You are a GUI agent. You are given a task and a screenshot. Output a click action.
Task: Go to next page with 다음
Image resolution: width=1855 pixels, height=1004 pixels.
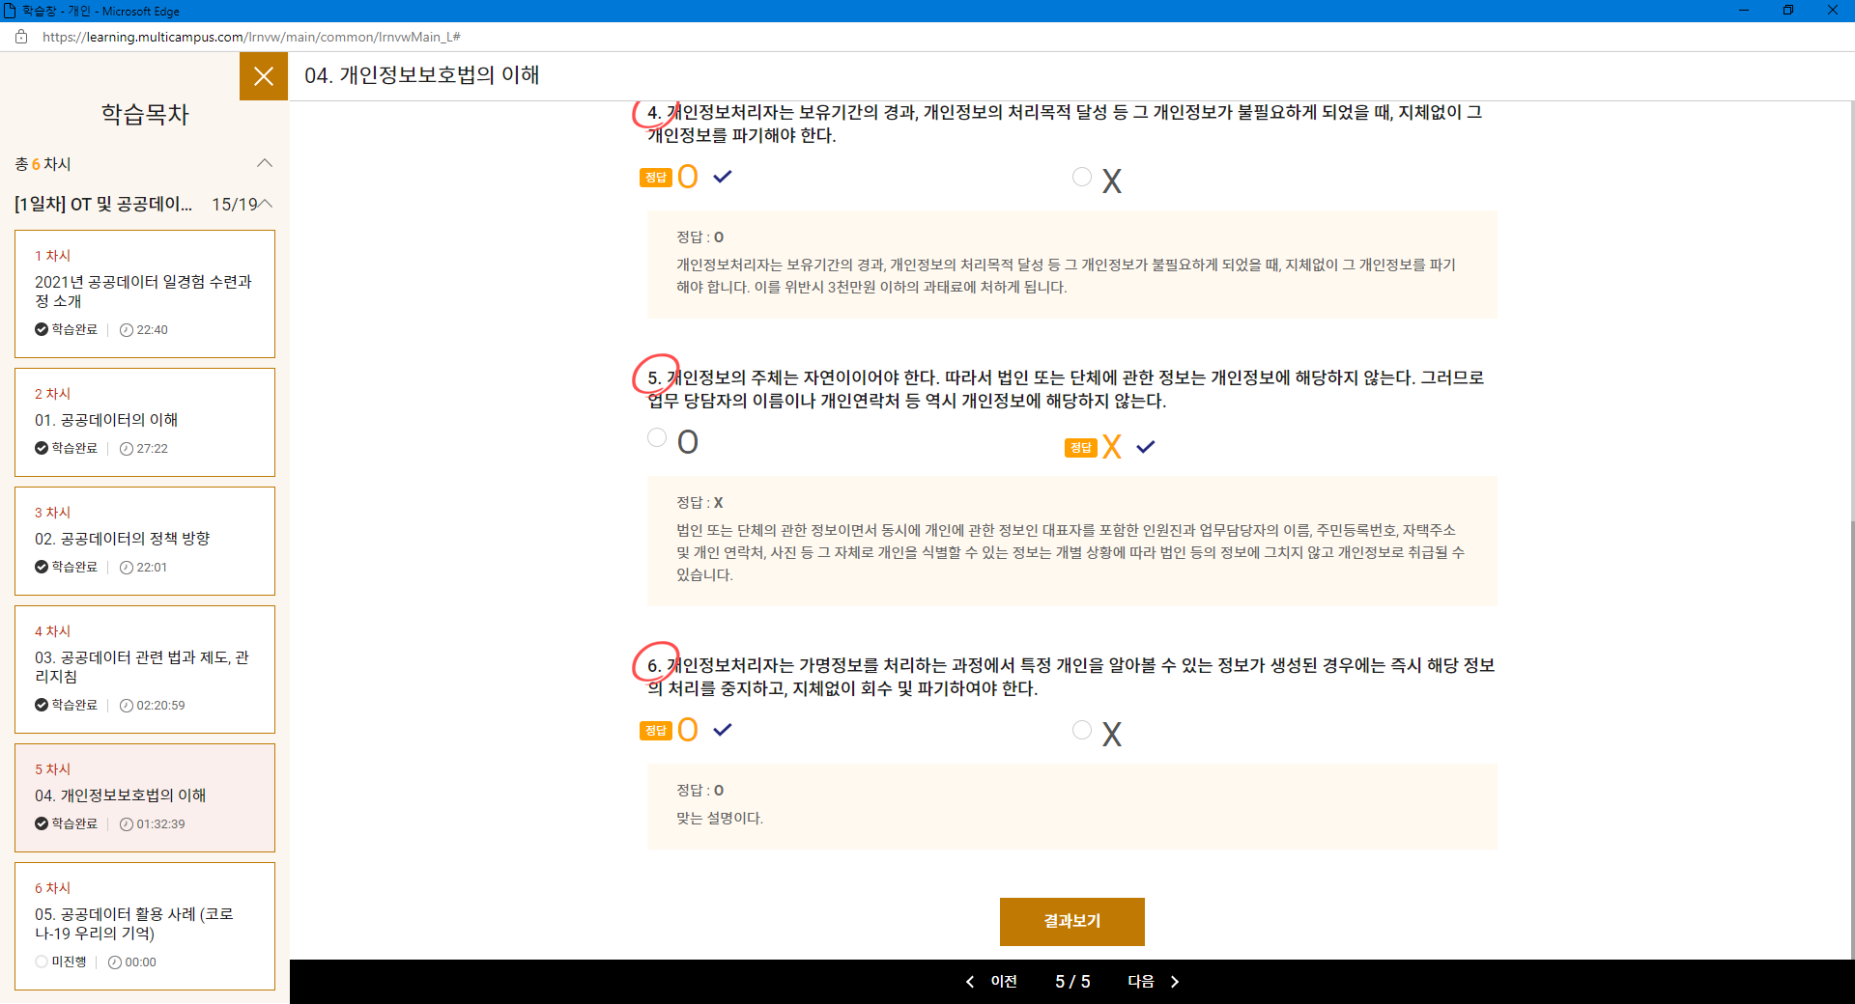[1141, 982]
